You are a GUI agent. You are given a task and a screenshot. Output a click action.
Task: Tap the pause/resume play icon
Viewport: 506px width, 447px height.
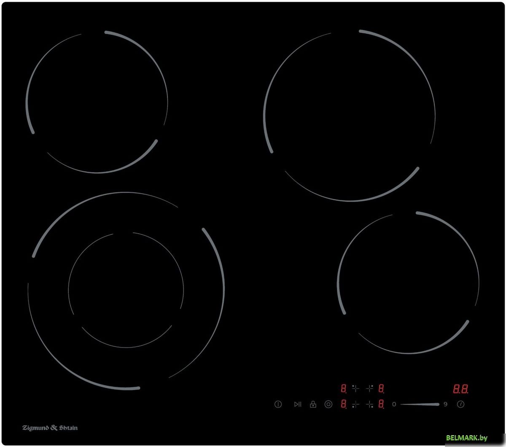pyautogui.click(x=298, y=404)
